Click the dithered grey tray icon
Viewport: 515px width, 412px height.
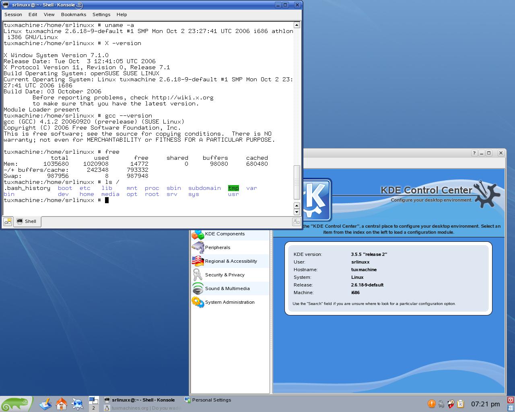[x=441, y=404]
